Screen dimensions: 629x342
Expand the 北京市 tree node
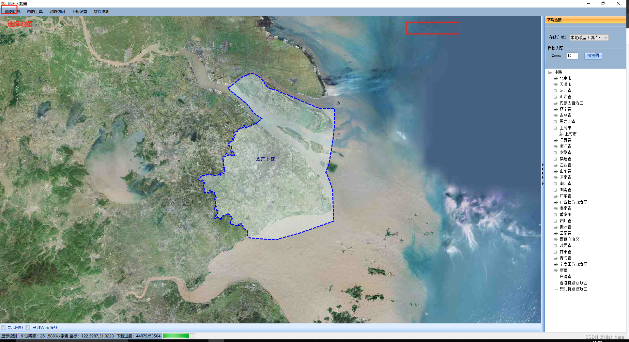pos(555,78)
